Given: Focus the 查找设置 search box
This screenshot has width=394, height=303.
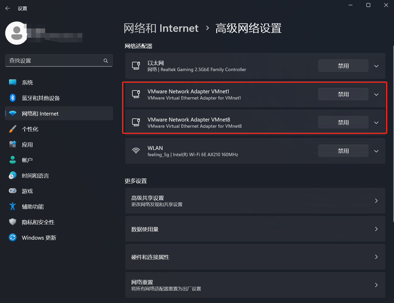Looking at the screenshot, I should click(x=59, y=60).
